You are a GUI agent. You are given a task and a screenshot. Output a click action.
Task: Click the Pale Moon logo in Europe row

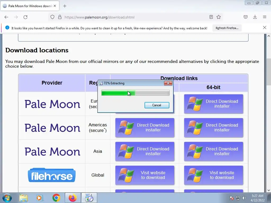pos(52,104)
